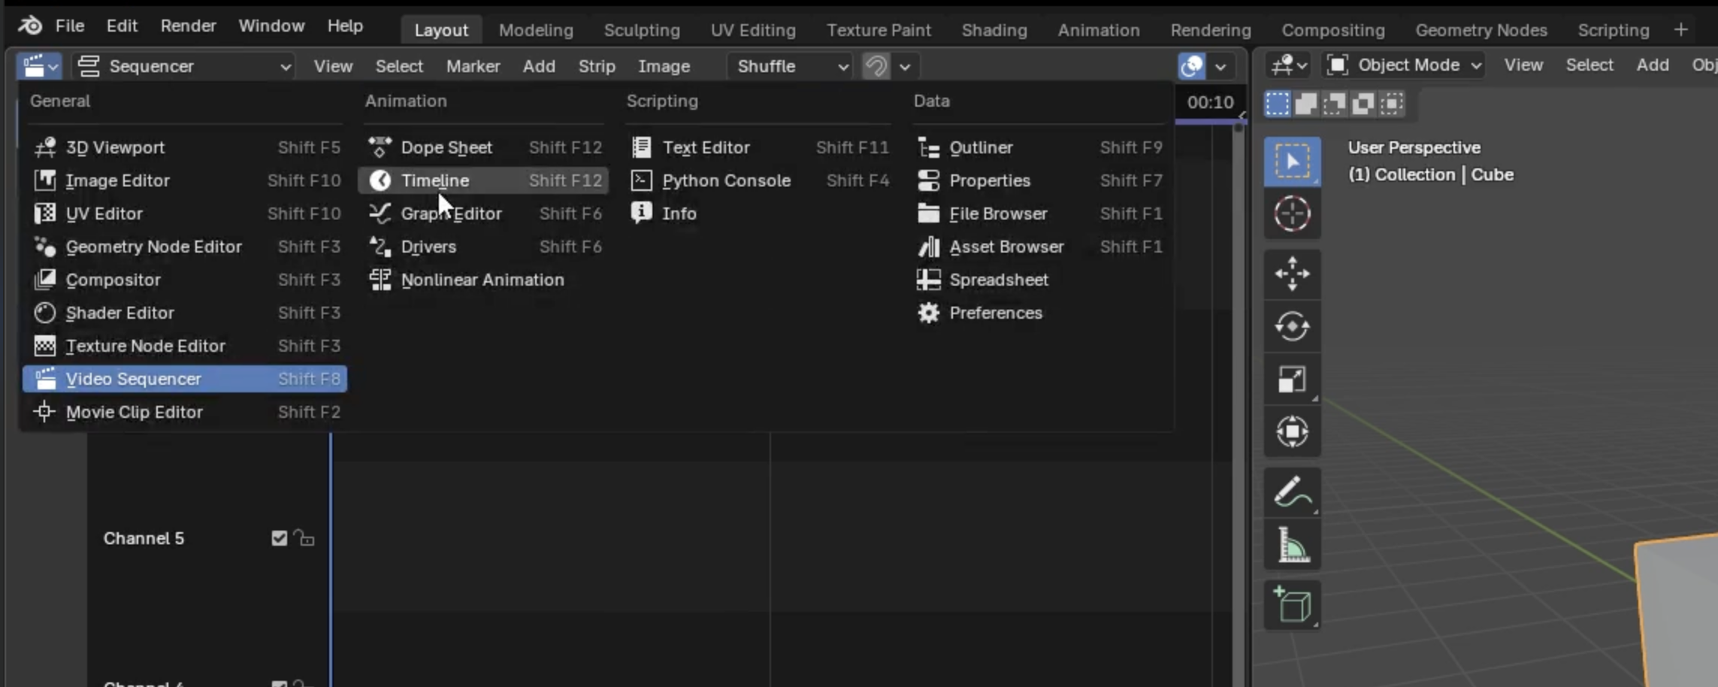Choose Drivers editor entry
Screen dimensions: 1718x687
point(484,247)
